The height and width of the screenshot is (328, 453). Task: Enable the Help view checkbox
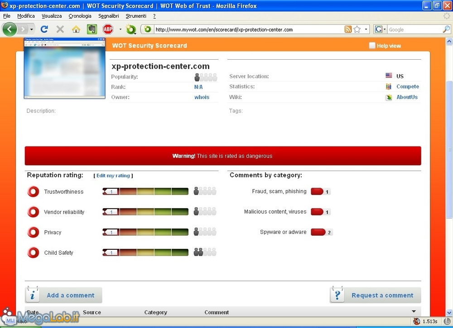(372, 46)
